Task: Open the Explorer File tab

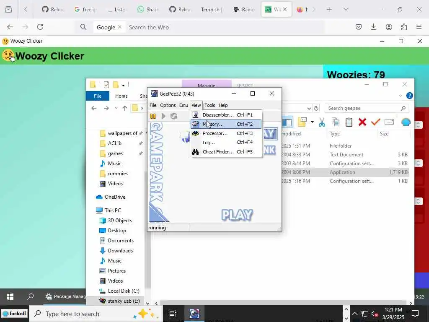Action: tap(97, 96)
